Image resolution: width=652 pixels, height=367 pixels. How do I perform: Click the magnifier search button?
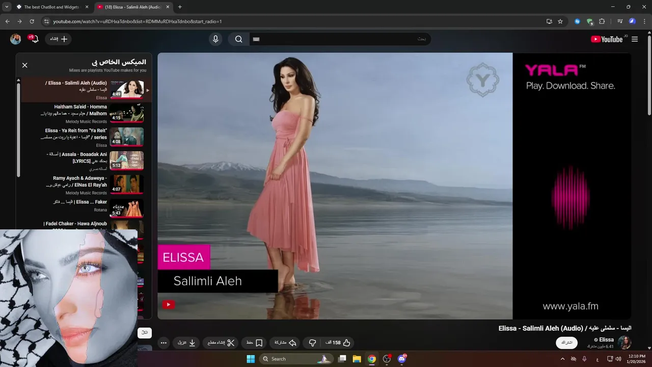coord(238,39)
